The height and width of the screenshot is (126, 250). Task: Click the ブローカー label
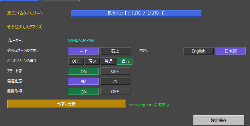point(15,41)
